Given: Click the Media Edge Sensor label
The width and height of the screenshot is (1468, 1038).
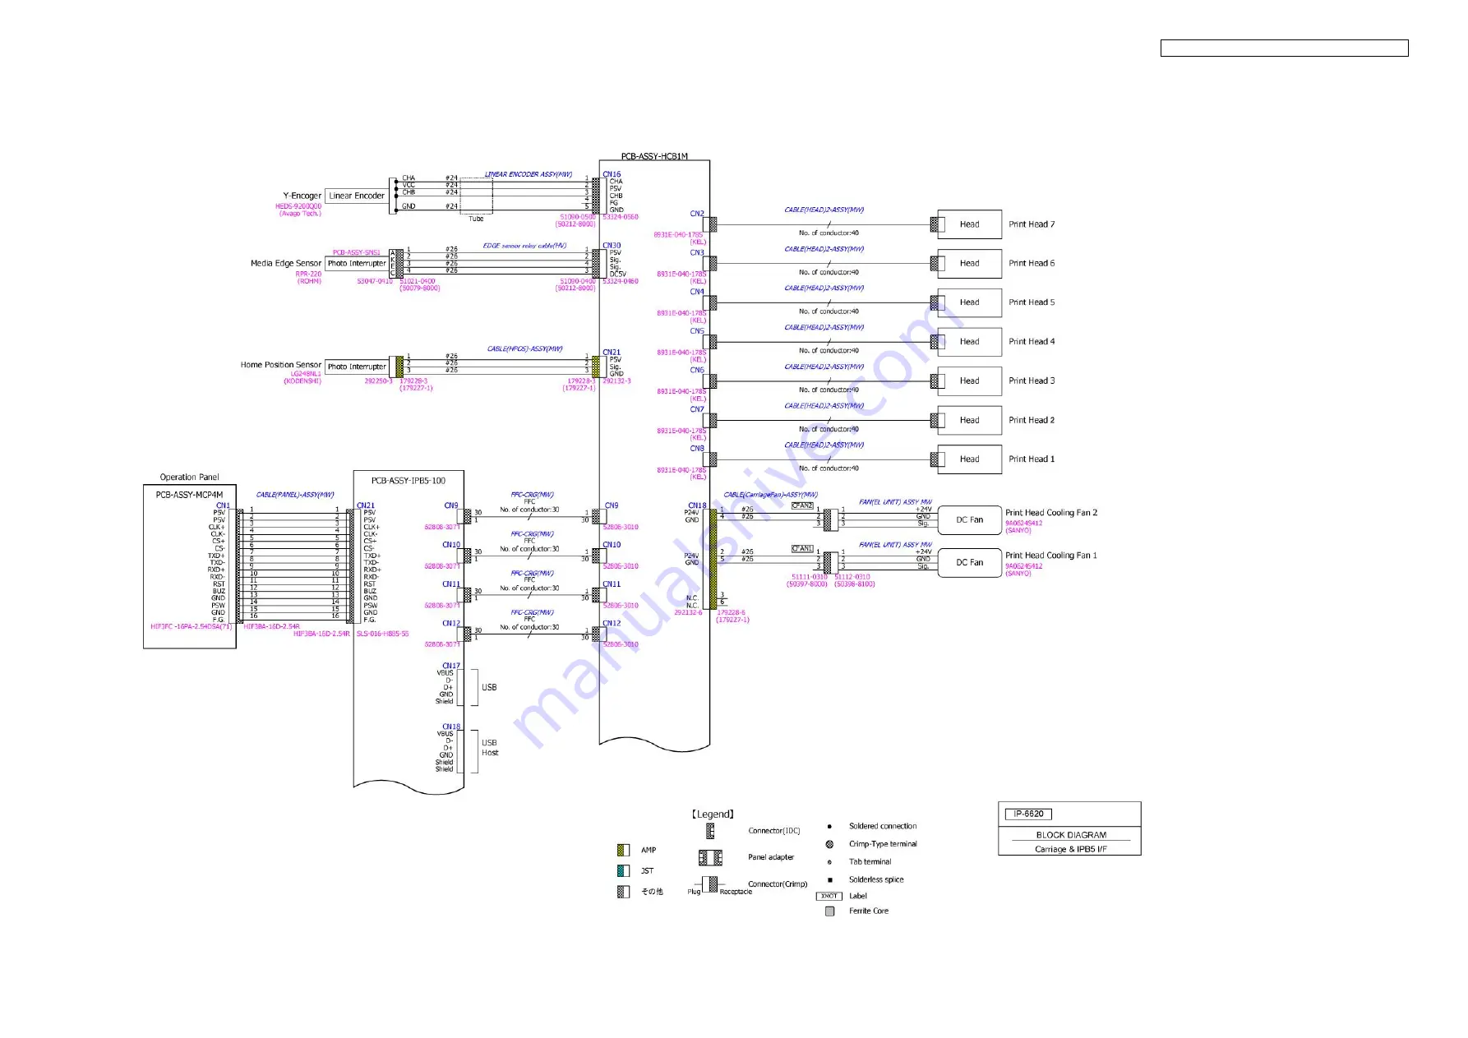Looking at the screenshot, I should pos(286,263).
